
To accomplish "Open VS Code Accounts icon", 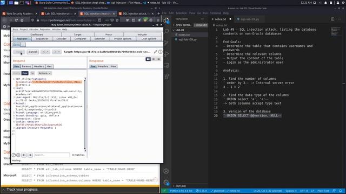I will [166, 171].
